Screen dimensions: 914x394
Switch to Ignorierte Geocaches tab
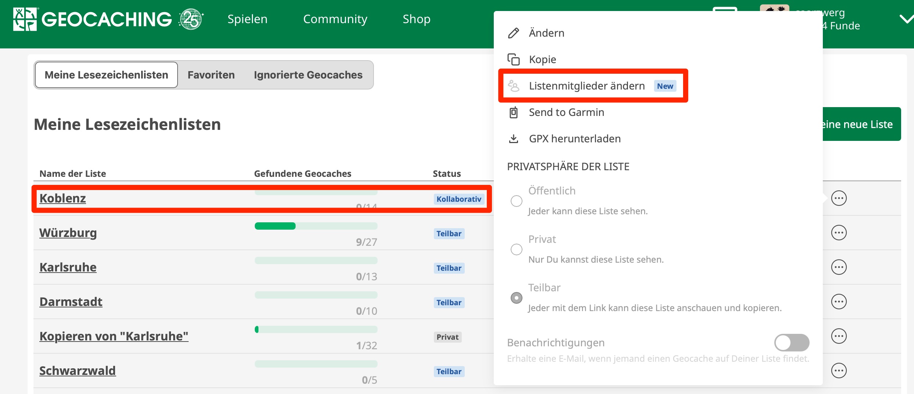(308, 75)
